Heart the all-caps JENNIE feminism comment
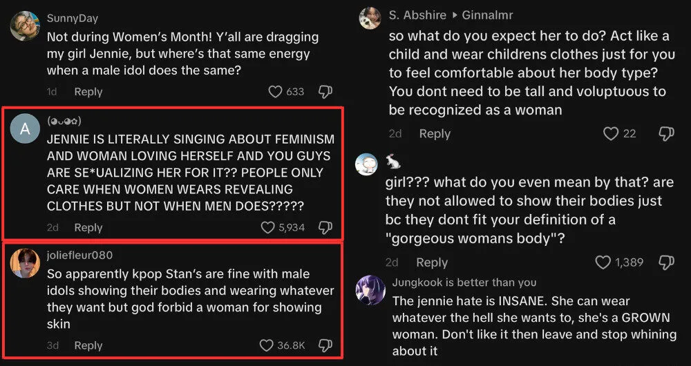This screenshot has width=691, height=366. point(268,227)
